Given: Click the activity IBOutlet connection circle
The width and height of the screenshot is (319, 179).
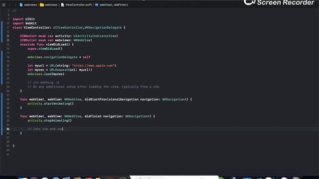Looking at the screenshot, I should tap(8, 36).
